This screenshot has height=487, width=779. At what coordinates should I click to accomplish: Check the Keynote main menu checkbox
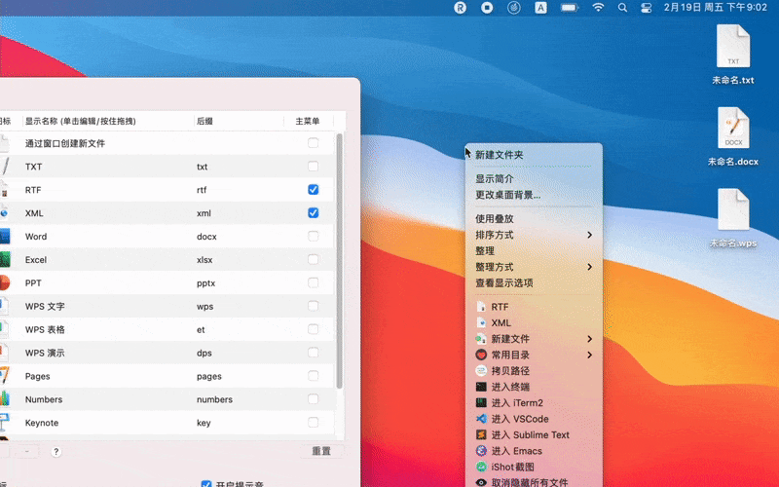coord(313,423)
